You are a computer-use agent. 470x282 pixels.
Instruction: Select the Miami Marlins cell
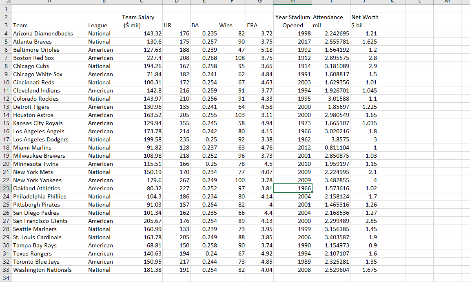[x=49, y=148]
